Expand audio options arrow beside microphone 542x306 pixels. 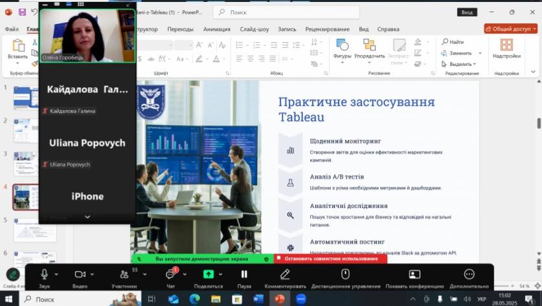[57, 274]
